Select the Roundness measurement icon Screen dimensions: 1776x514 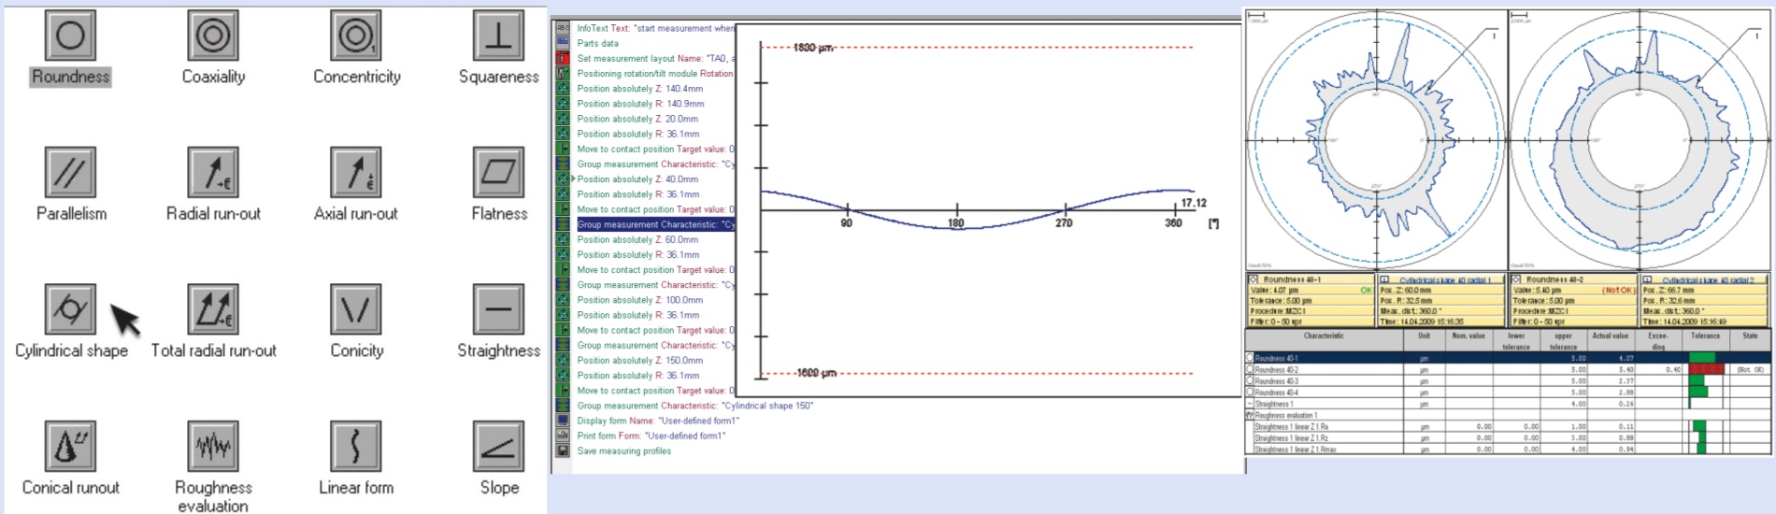coord(70,36)
